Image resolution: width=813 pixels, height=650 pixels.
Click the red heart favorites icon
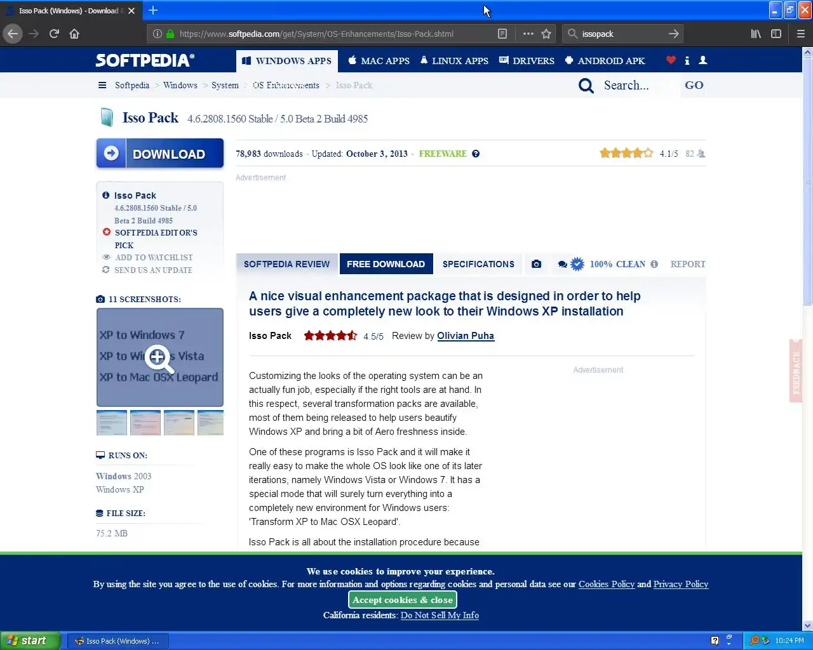[x=671, y=60]
